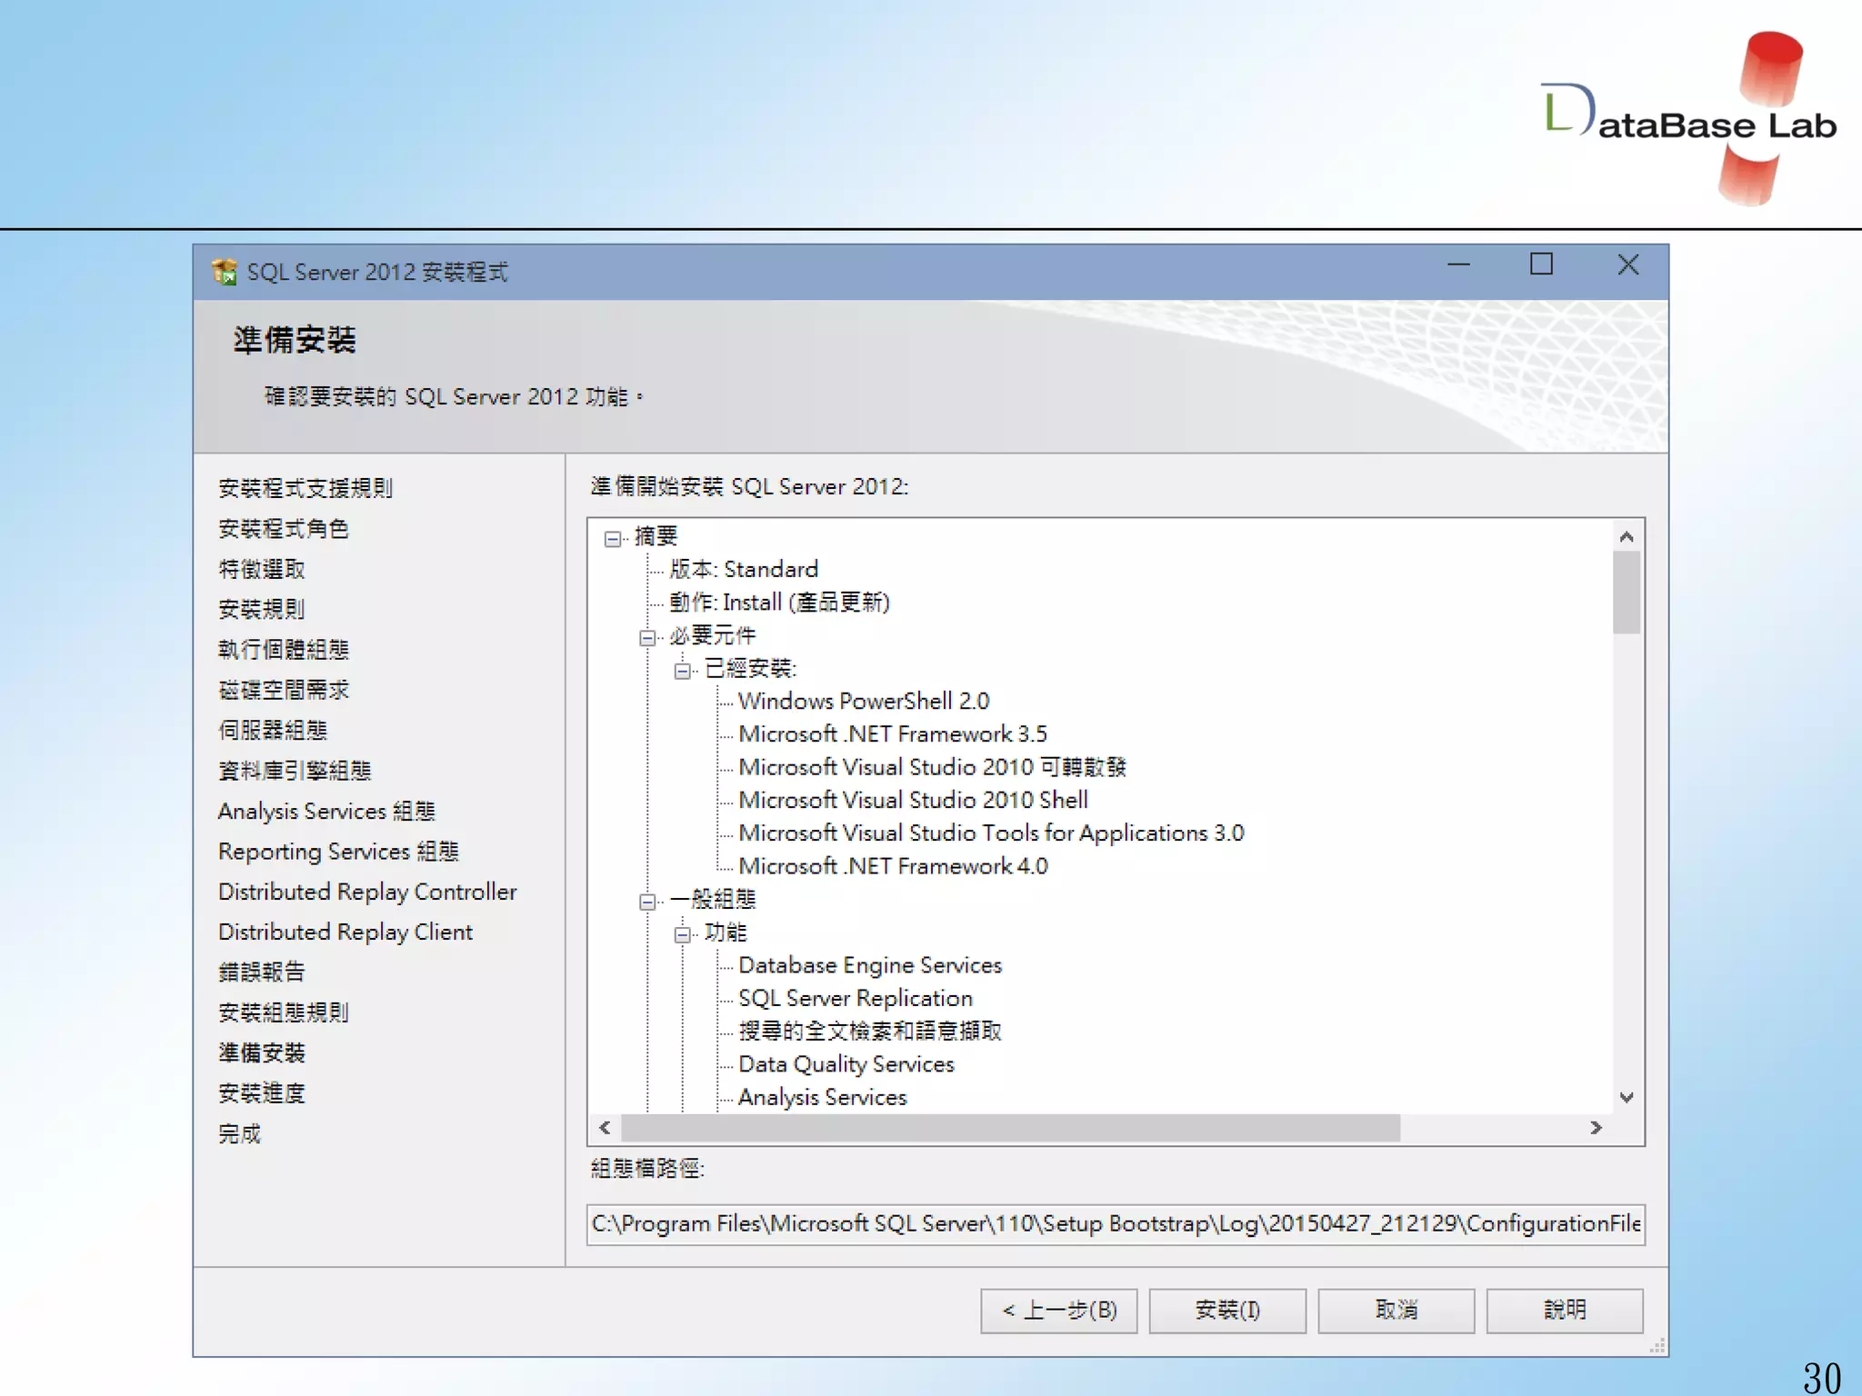This screenshot has height=1396, width=1862.
Task: Collapse the 已經安裝 tree node
Action: pyautogui.click(x=682, y=671)
